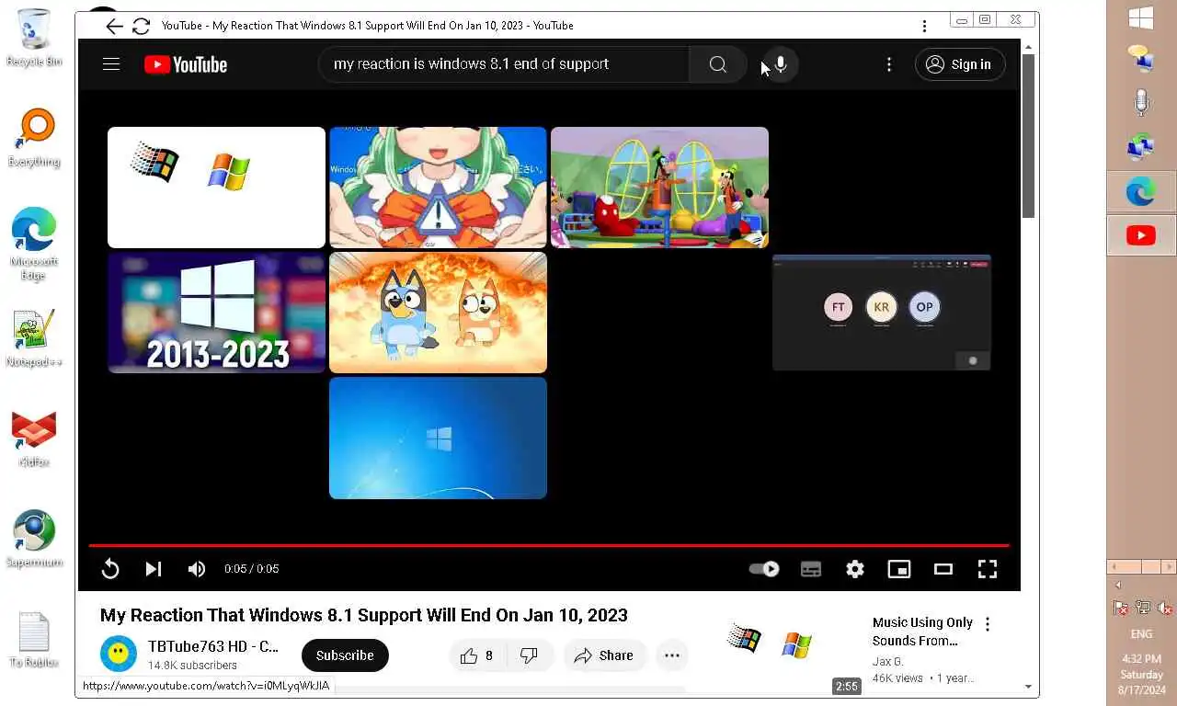The height and width of the screenshot is (706, 1177).
Task: Mute the video volume
Action: coord(197,569)
